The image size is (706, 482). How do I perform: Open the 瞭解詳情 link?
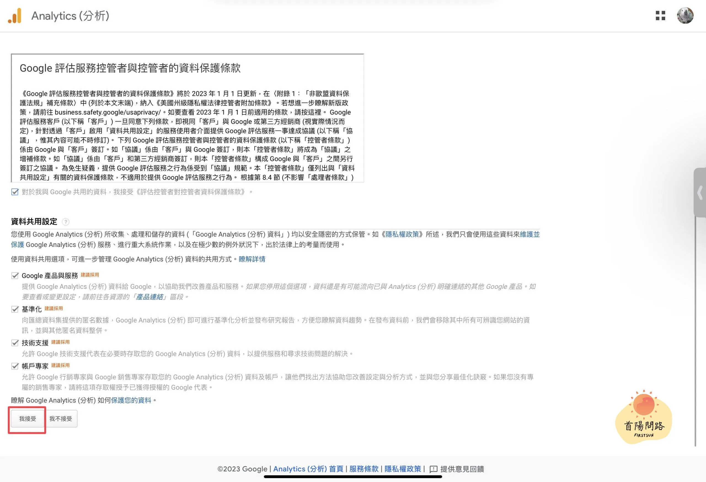[252, 259]
